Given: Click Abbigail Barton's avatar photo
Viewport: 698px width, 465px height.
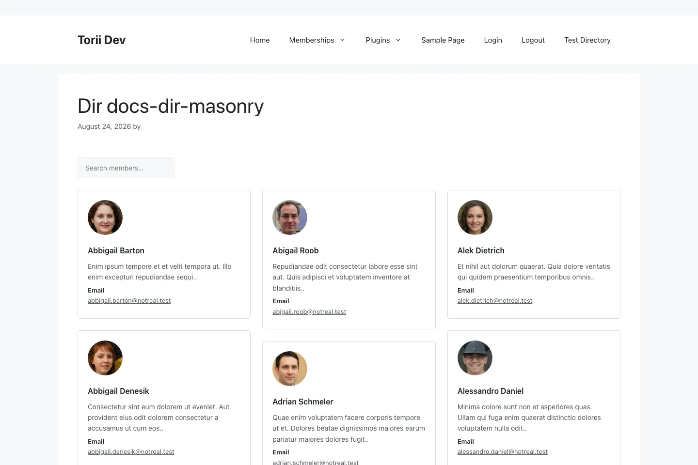Looking at the screenshot, I should click(x=105, y=217).
